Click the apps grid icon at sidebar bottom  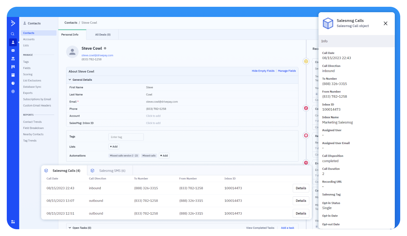click(13, 221)
